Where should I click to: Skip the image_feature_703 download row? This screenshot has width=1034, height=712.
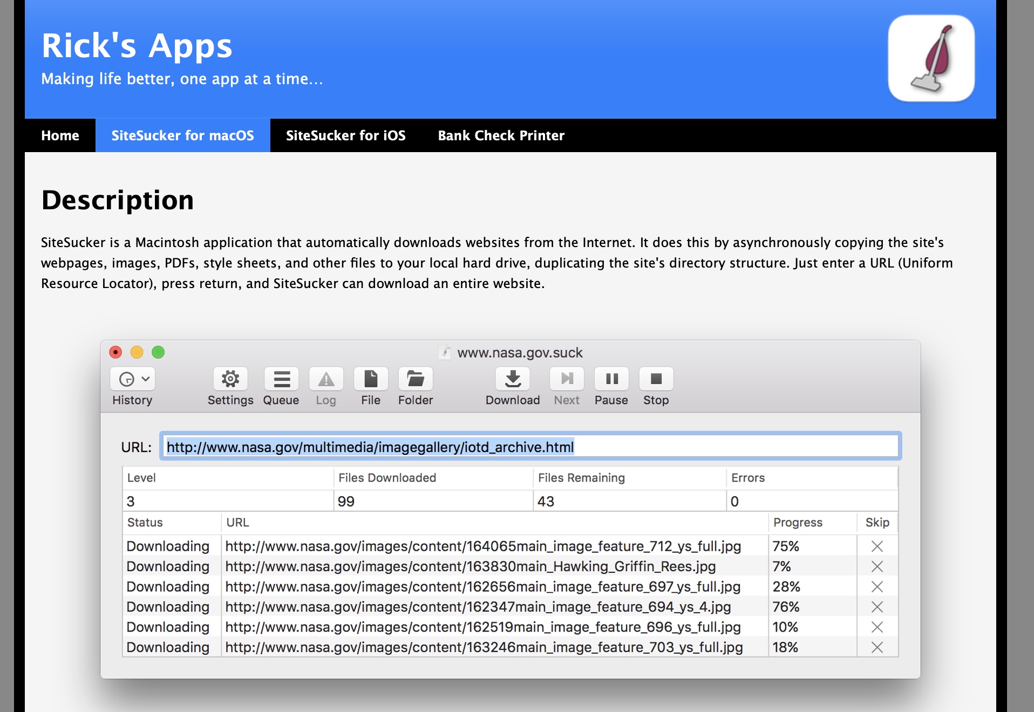tap(877, 647)
